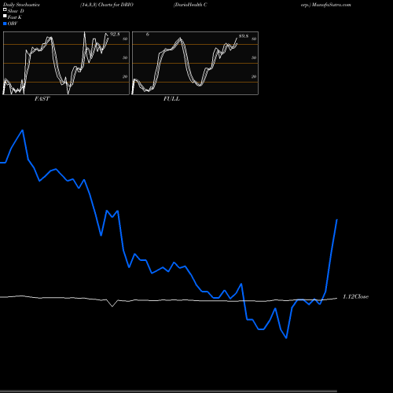The width and height of the screenshot is (393, 393).
Task: Click the white close price line
Action: (167, 300)
